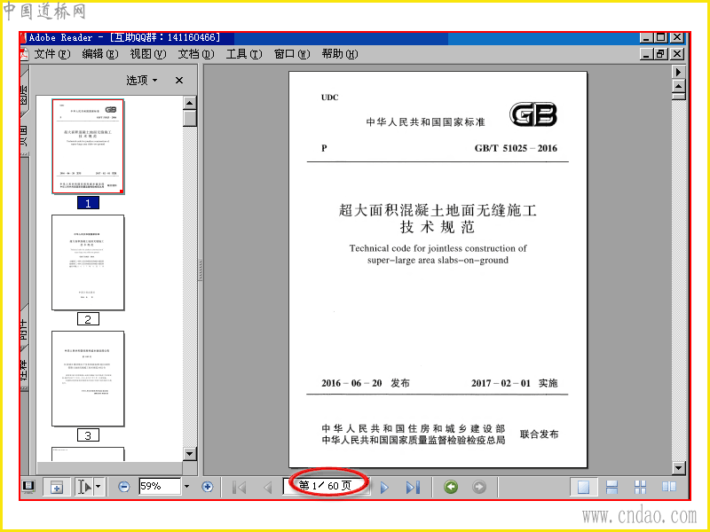Click the thumbnail panel scrollbar handle
710x532 pixels.
click(x=190, y=119)
